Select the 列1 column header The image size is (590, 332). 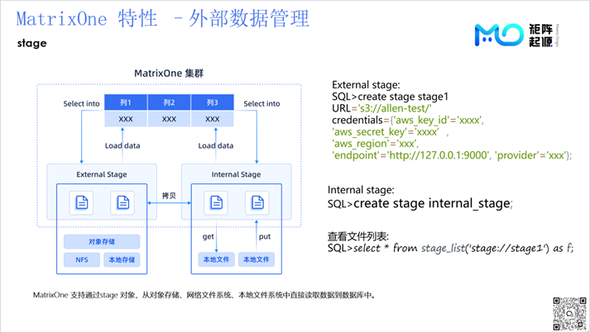click(126, 102)
